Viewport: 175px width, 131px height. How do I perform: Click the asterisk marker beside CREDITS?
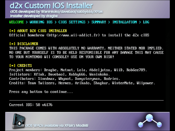[12, 66]
